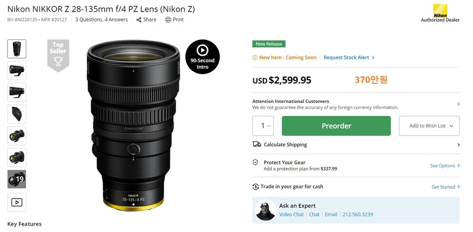The height and width of the screenshot is (232, 473).
Task: Click the Print icon
Action: click(x=168, y=20)
